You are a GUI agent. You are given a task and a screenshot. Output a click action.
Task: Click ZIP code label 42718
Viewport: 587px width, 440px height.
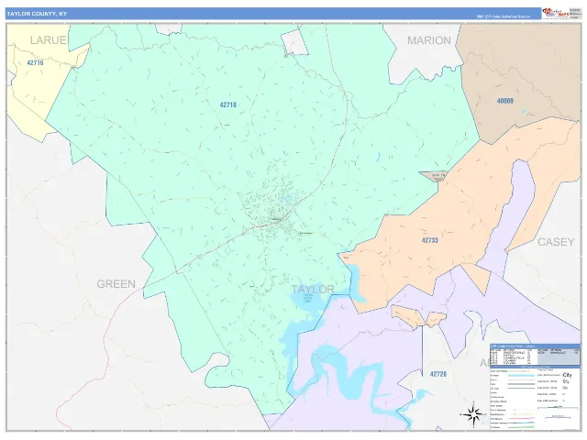tap(228, 104)
